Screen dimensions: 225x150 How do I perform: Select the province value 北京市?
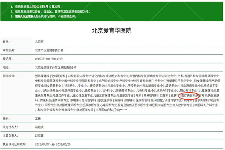39,42
